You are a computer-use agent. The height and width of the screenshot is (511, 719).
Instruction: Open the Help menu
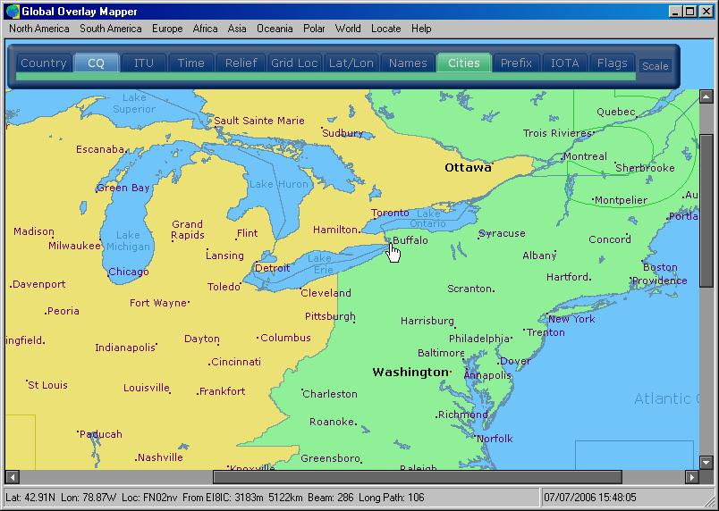coord(421,29)
